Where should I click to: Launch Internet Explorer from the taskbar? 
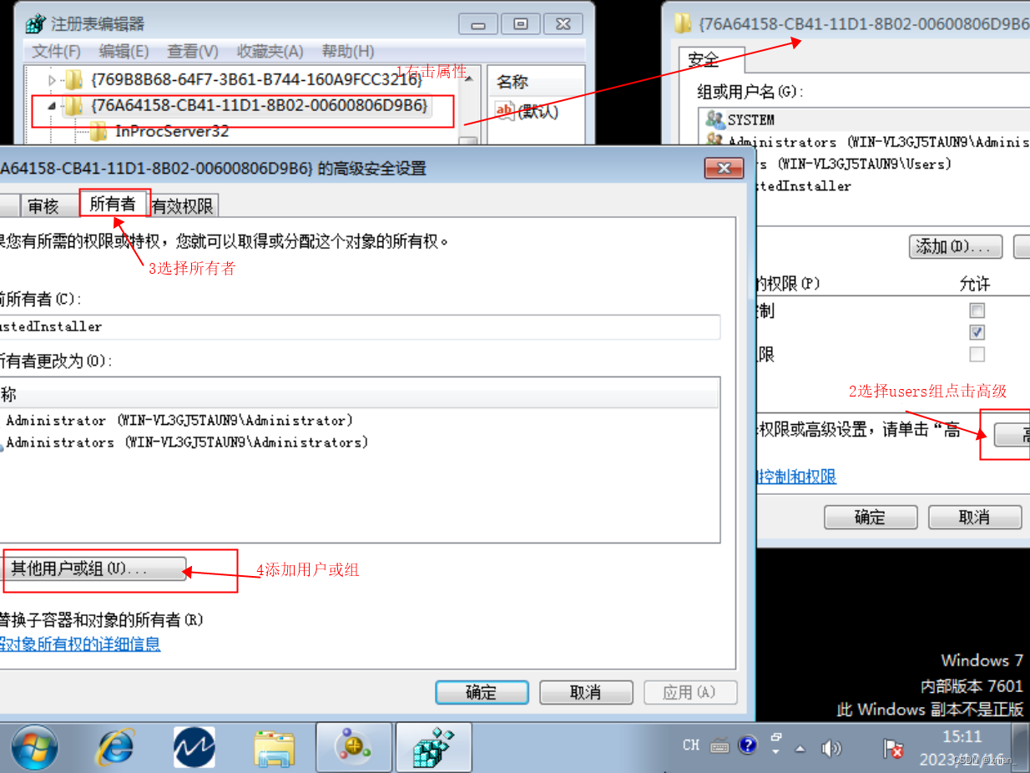point(114,746)
